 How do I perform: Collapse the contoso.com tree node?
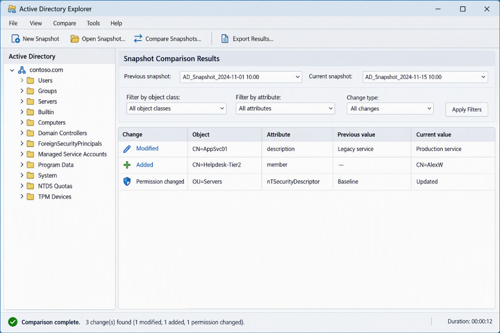[x=12, y=70]
